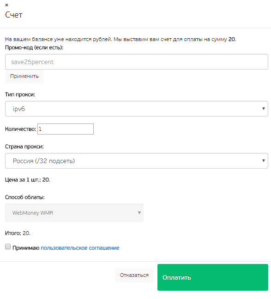The width and height of the screenshot is (271, 299).
Task: Open the пользовательское соглашение link
Action: (80, 248)
